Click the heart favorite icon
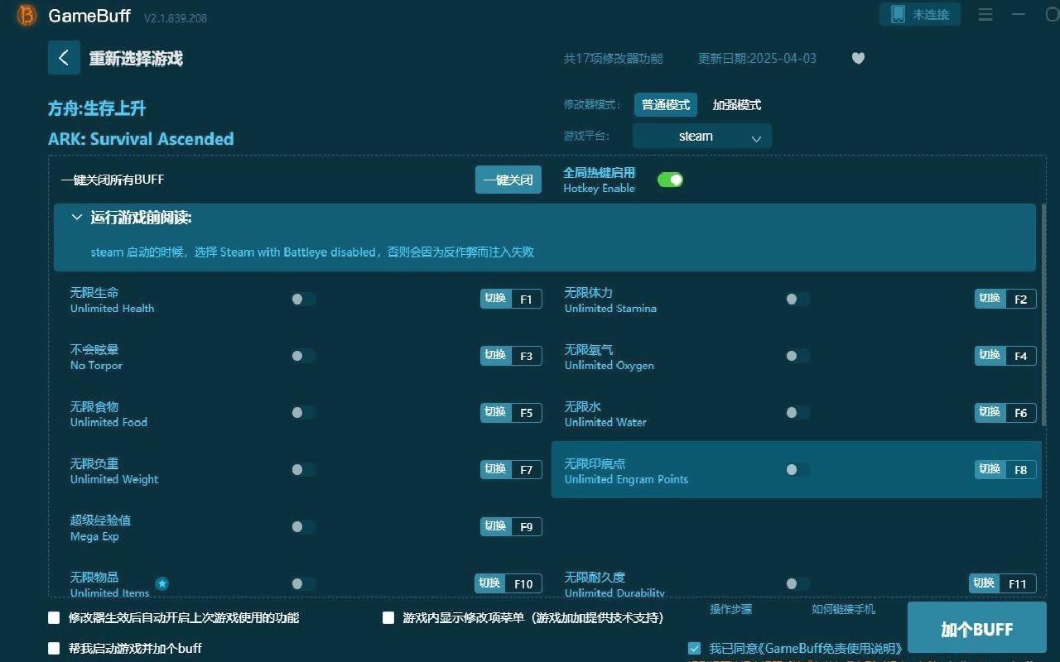The image size is (1060, 662). (858, 58)
